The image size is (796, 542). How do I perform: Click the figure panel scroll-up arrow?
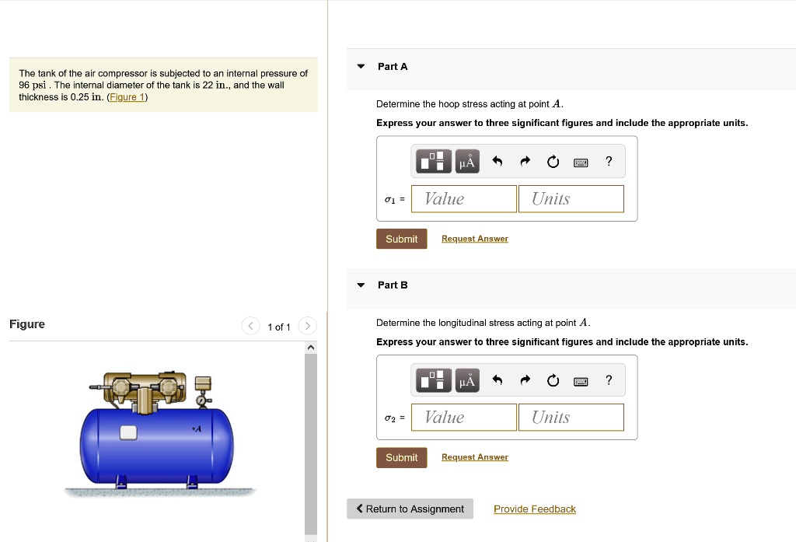(311, 348)
